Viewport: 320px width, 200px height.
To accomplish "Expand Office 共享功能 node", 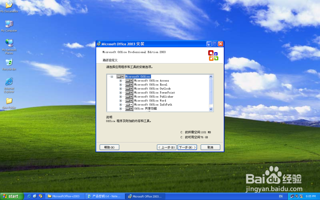I will [x=121, y=108].
